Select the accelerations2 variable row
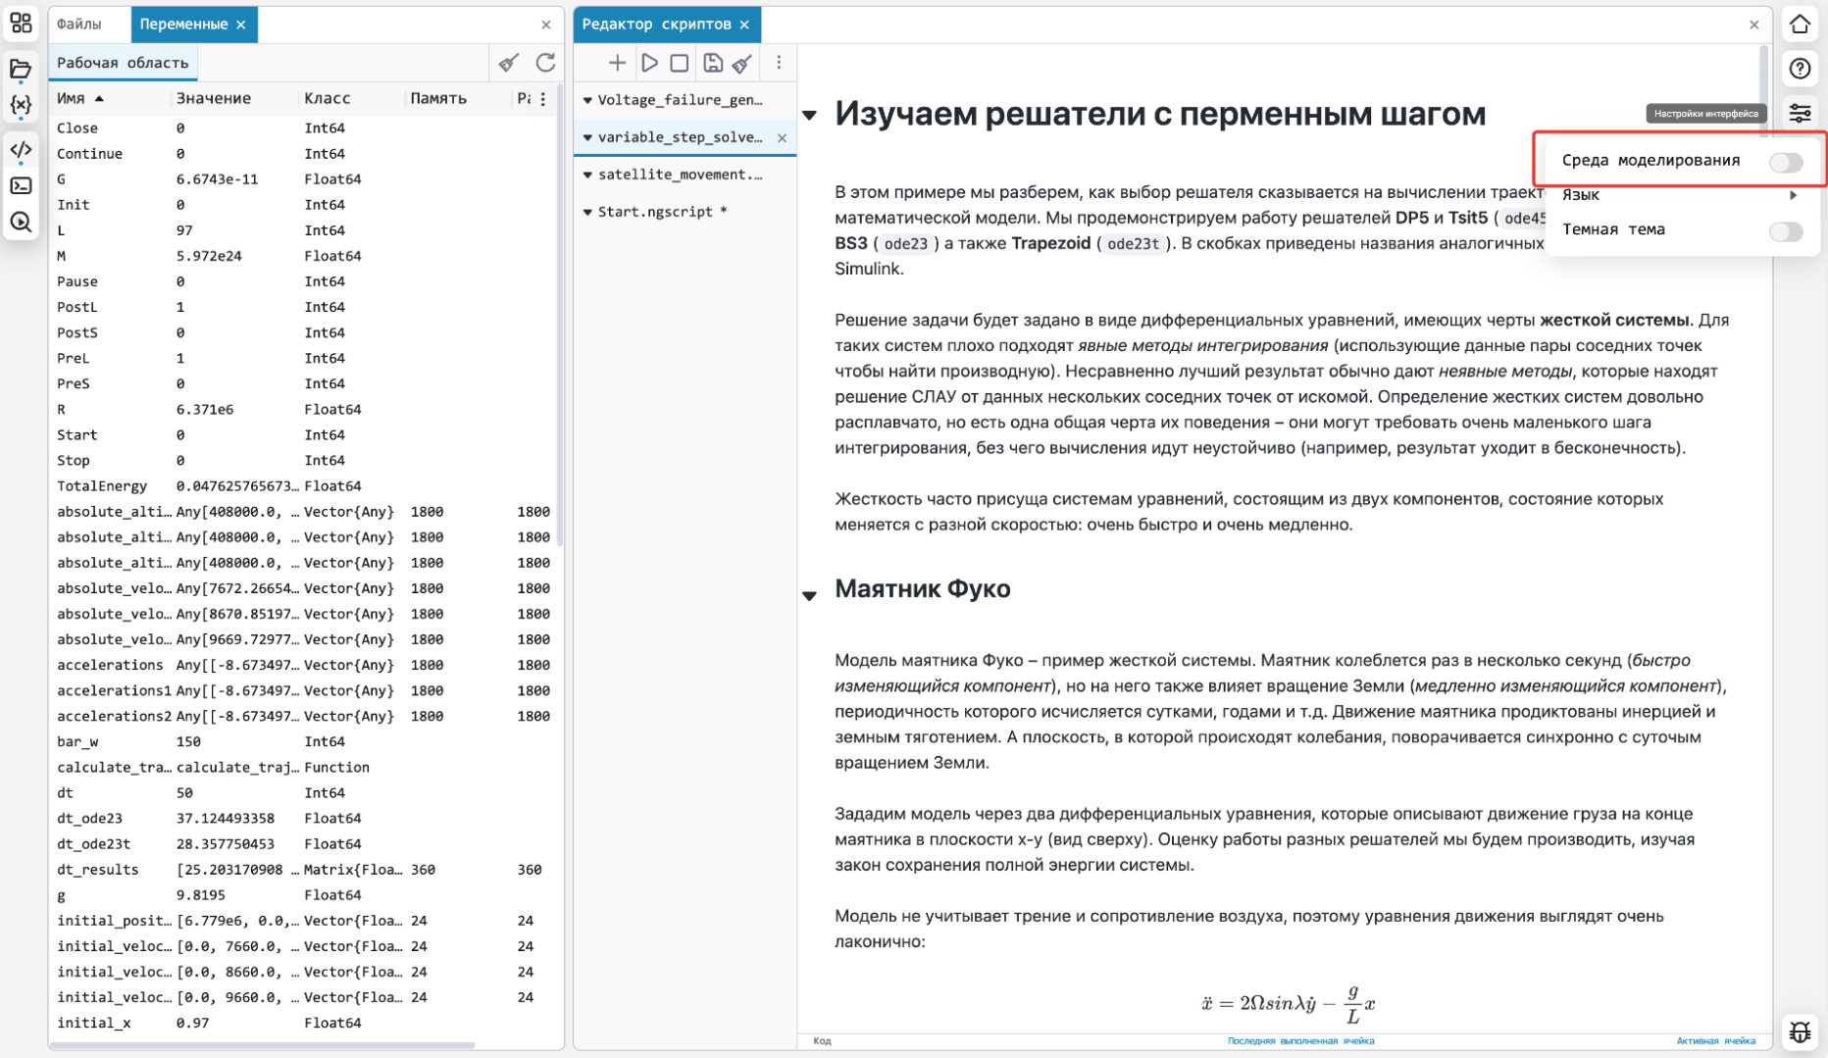This screenshot has width=1828, height=1058. (x=304, y=717)
